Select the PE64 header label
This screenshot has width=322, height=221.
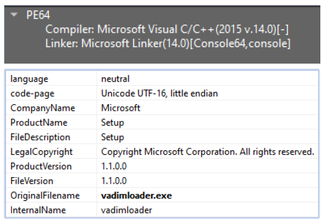(38, 15)
